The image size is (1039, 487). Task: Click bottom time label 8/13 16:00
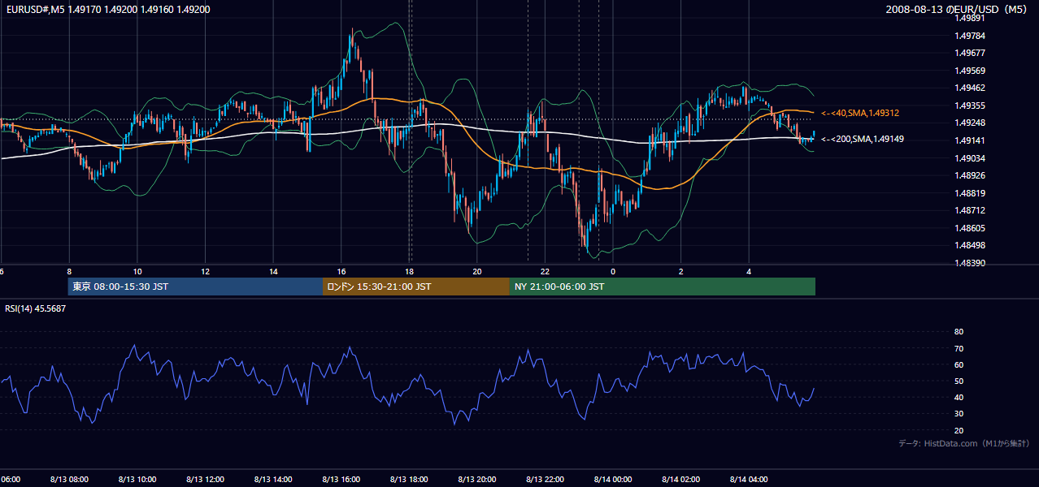[341, 479]
